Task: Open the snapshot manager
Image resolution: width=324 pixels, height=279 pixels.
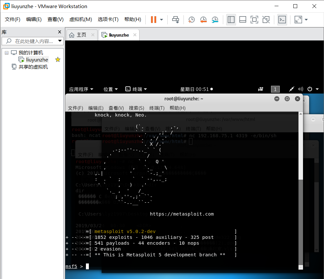Action: 215,20
